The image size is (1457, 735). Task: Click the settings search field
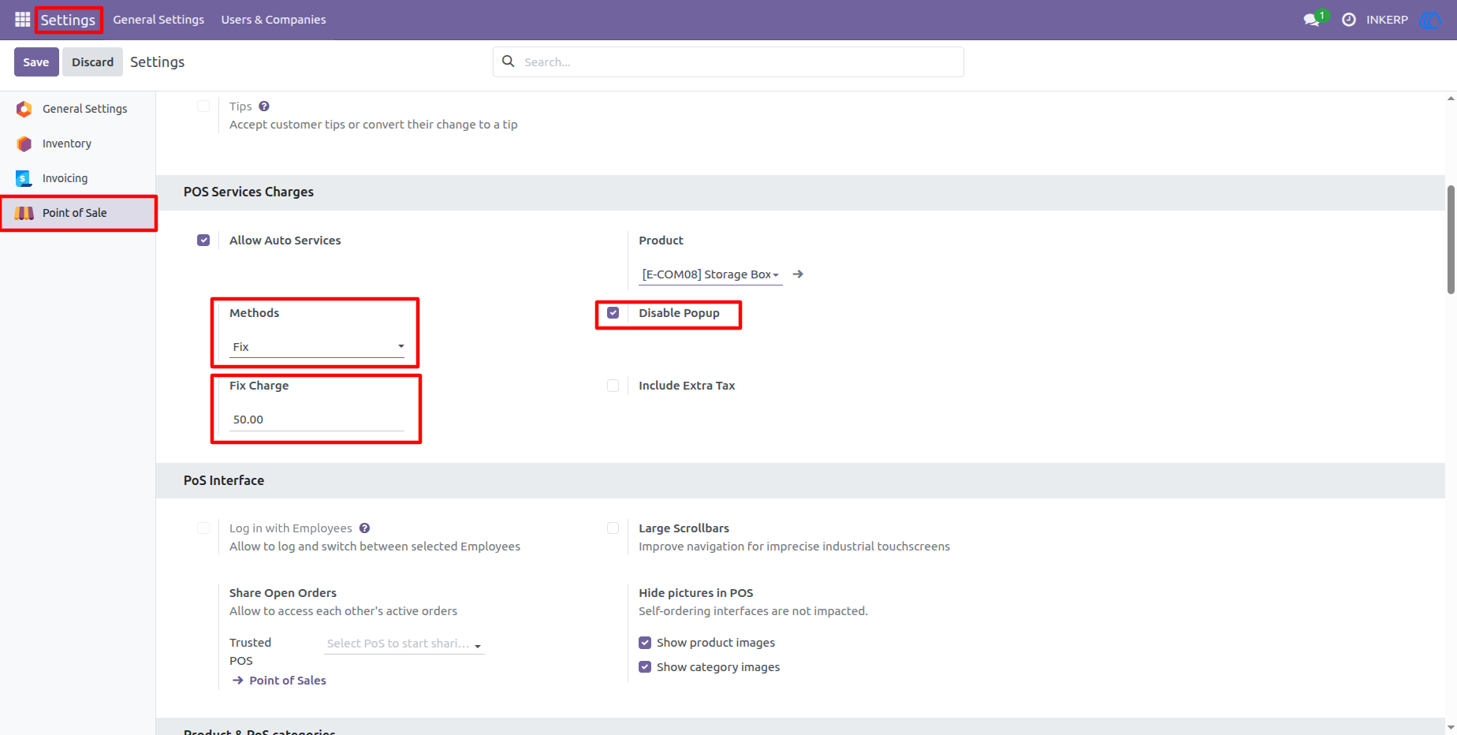tap(728, 62)
